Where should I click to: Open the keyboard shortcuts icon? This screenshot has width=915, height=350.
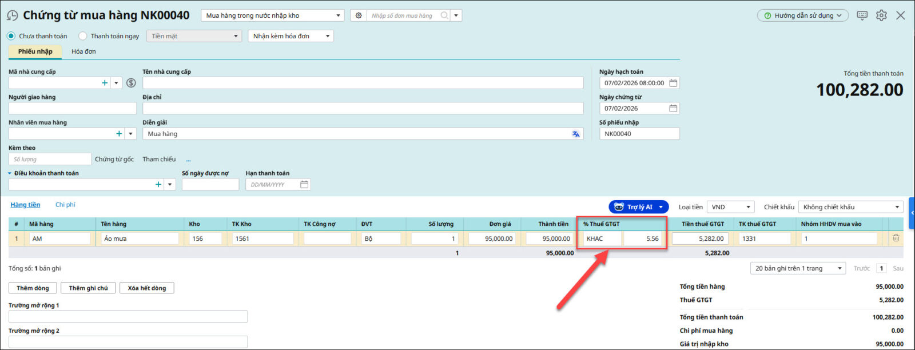[x=862, y=15]
